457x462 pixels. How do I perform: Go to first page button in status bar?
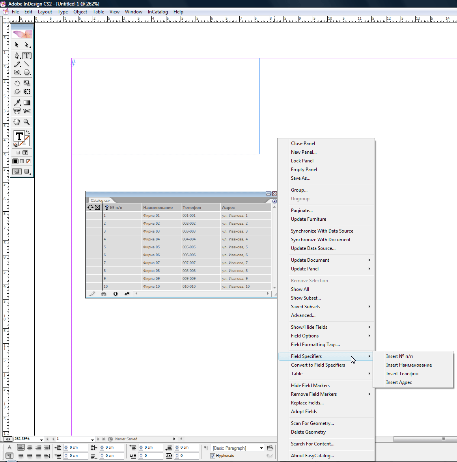click(x=47, y=439)
